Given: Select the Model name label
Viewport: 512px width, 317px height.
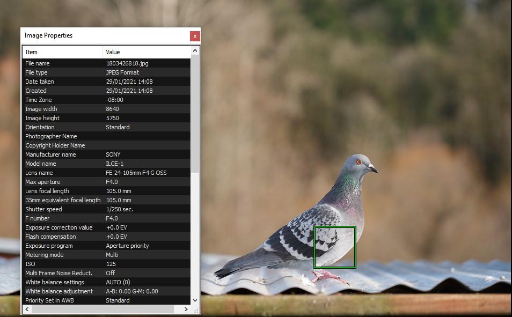Looking at the screenshot, I should click(40, 164).
